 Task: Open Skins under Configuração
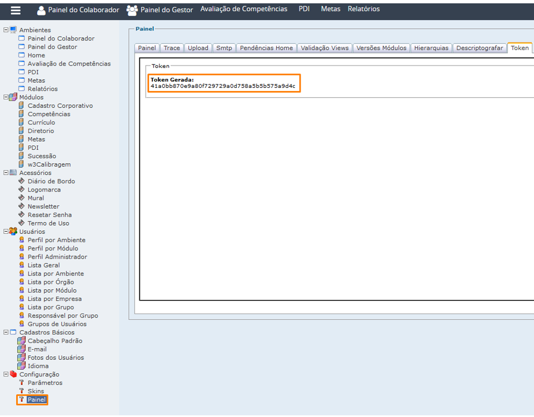click(36, 391)
